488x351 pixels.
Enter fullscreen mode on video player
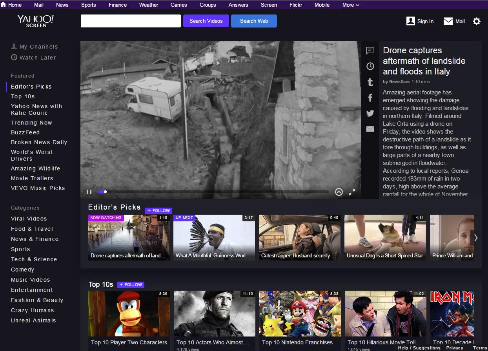(352, 192)
